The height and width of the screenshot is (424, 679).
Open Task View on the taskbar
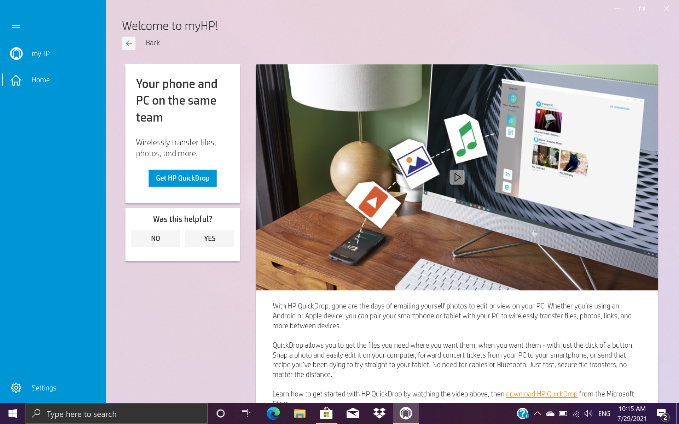point(246,413)
